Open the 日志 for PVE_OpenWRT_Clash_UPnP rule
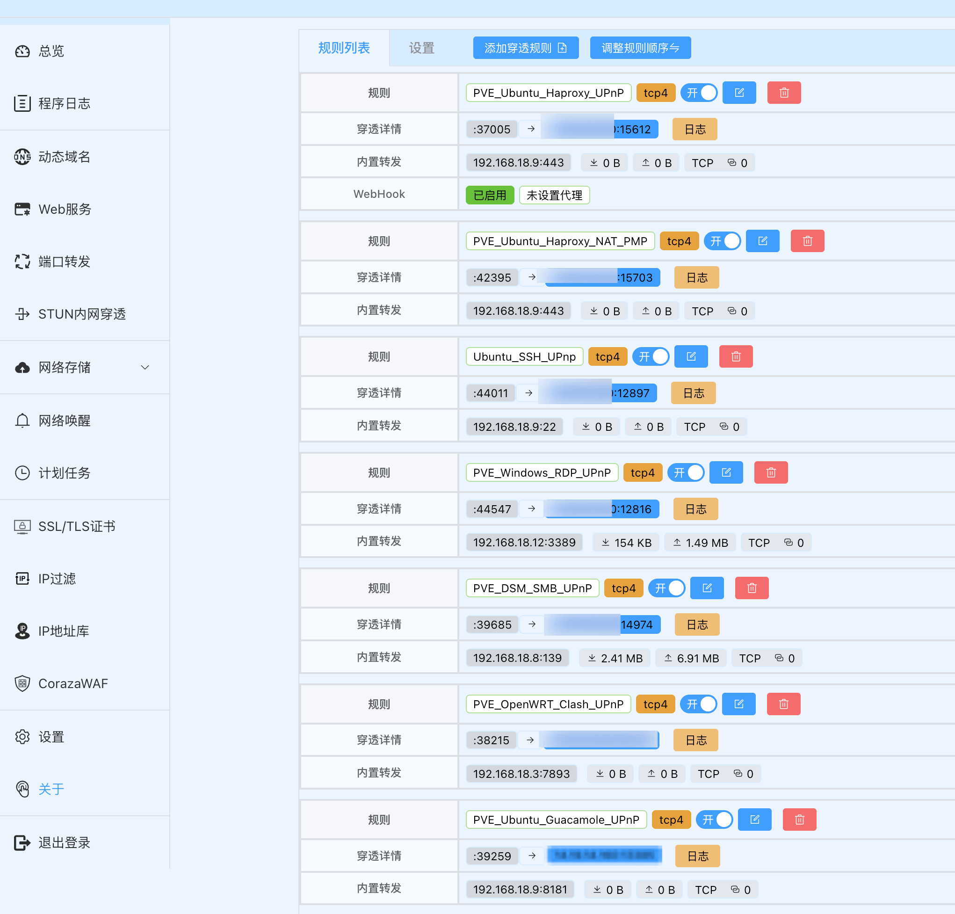The width and height of the screenshot is (955, 914). tap(695, 740)
